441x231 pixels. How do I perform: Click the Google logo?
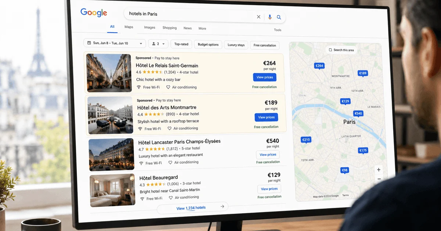point(94,13)
